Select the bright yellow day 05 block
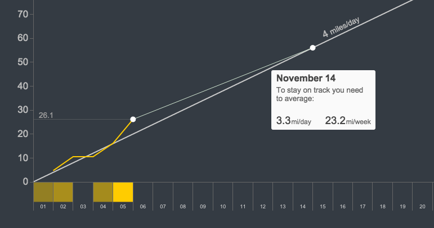434x228 pixels. point(123,192)
